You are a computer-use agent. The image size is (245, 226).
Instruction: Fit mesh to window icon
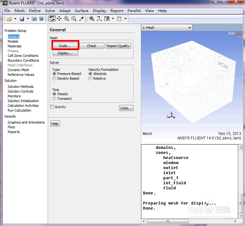[x=92, y=19]
